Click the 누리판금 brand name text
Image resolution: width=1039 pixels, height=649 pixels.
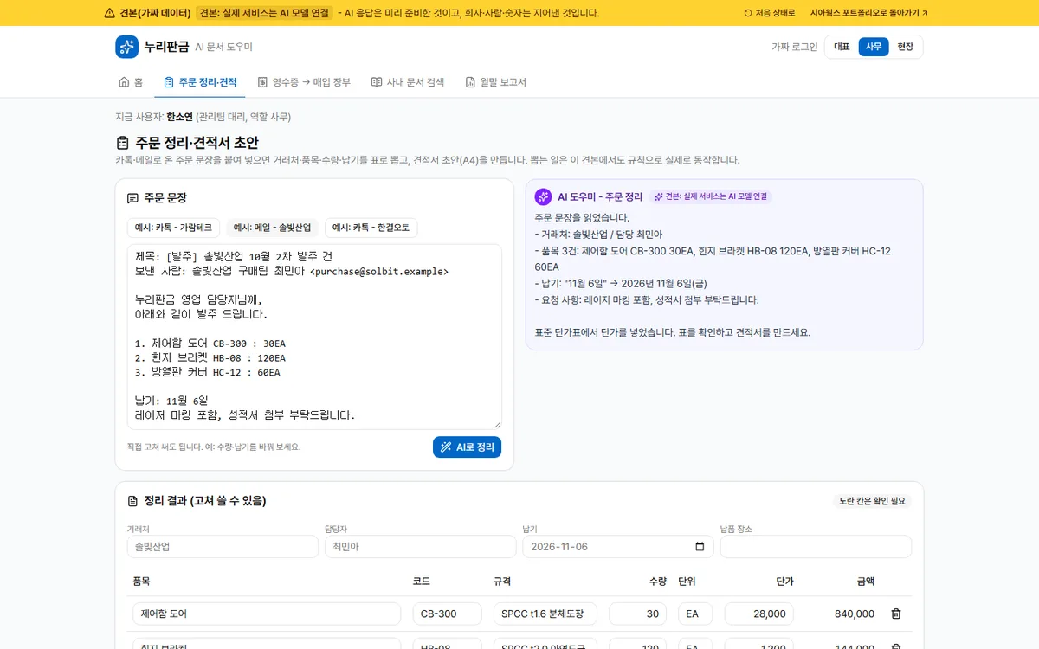pos(167,47)
